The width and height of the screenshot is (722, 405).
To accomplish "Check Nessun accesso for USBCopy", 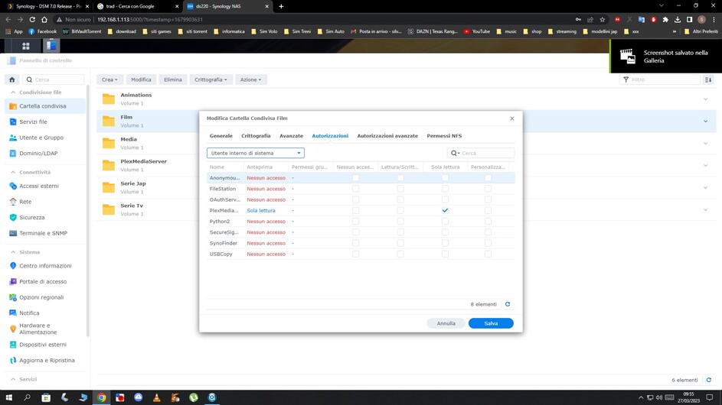I will [355, 254].
